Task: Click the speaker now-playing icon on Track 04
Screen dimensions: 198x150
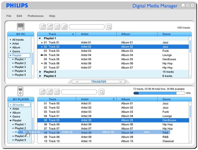Action: click(42, 55)
